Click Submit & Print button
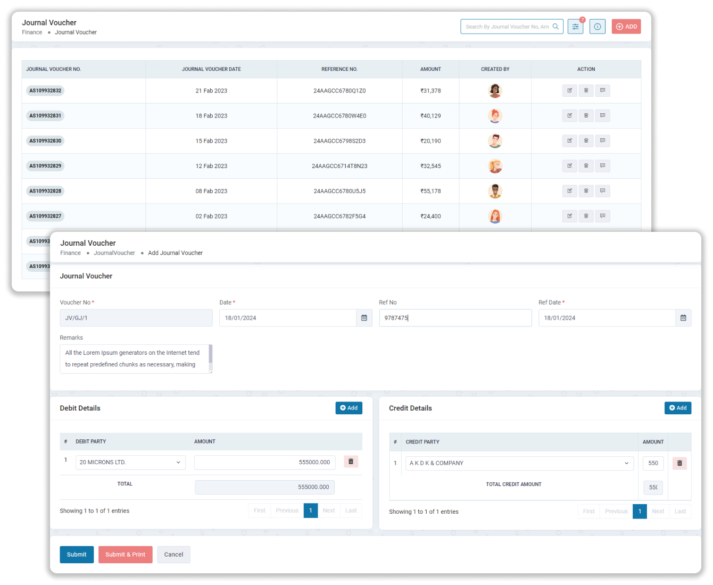The width and height of the screenshot is (713, 585). [125, 555]
